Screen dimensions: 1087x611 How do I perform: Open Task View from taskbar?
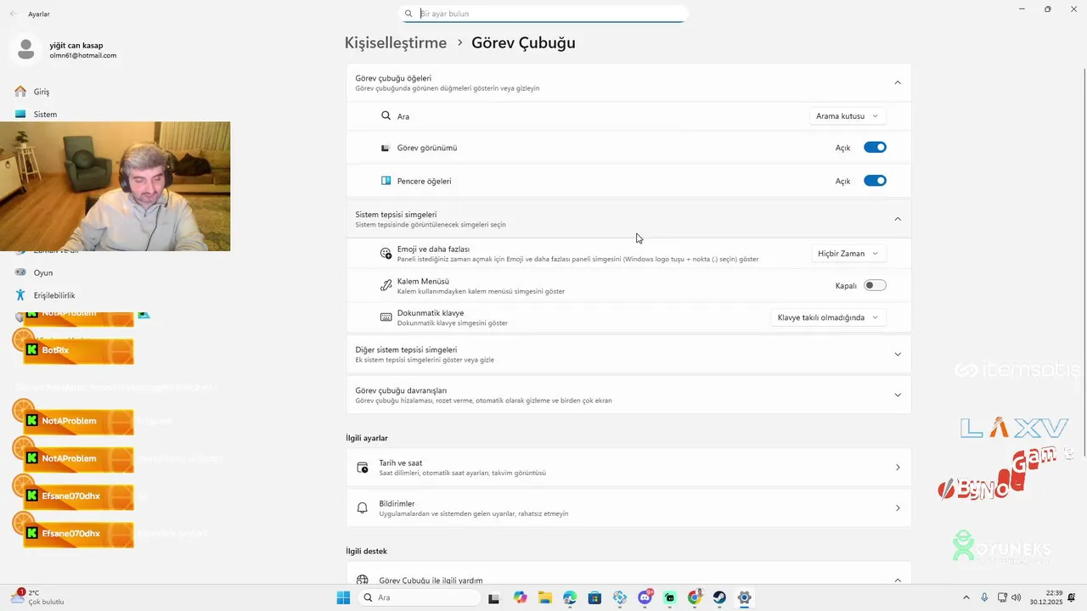tap(493, 597)
